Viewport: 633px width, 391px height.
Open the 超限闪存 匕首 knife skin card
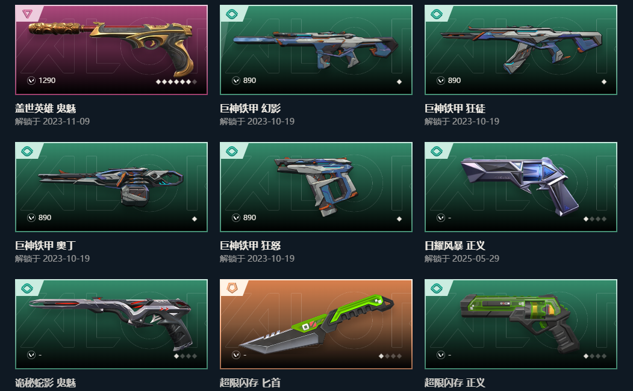pyautogui.click(x=316, y=324)
